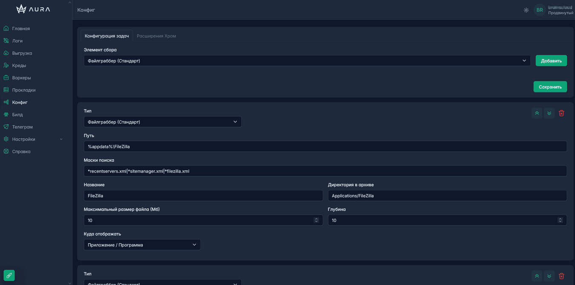Open the Тип dropdown of FileZilla block
Image resolution: width=575 pixels, height=285 pixels.
click(x=163, y=122)
